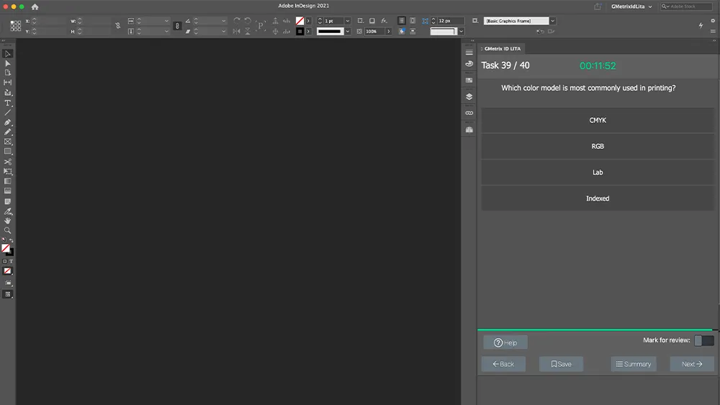Click the Rotate 90° clockwise icon
The image size is (720, 405).
point(237,21)
